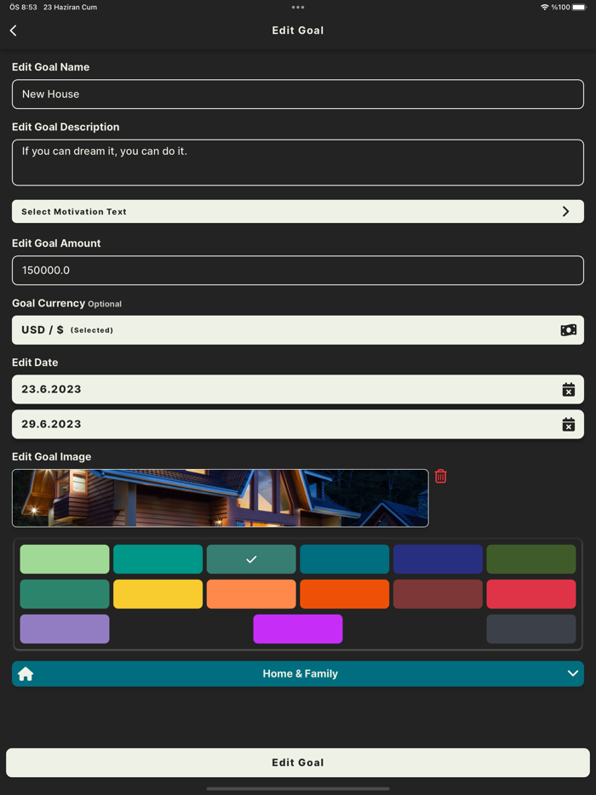Select the light orange color swatch

click(251, 594)
